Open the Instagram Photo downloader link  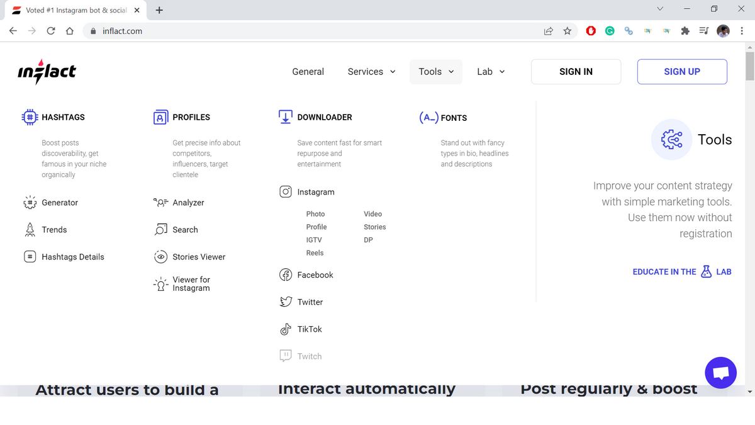[316, 214]
